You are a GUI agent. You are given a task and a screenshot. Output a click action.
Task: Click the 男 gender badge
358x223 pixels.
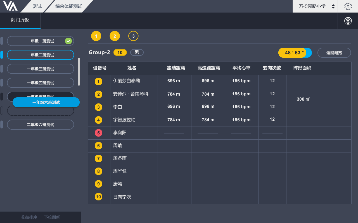137,52
